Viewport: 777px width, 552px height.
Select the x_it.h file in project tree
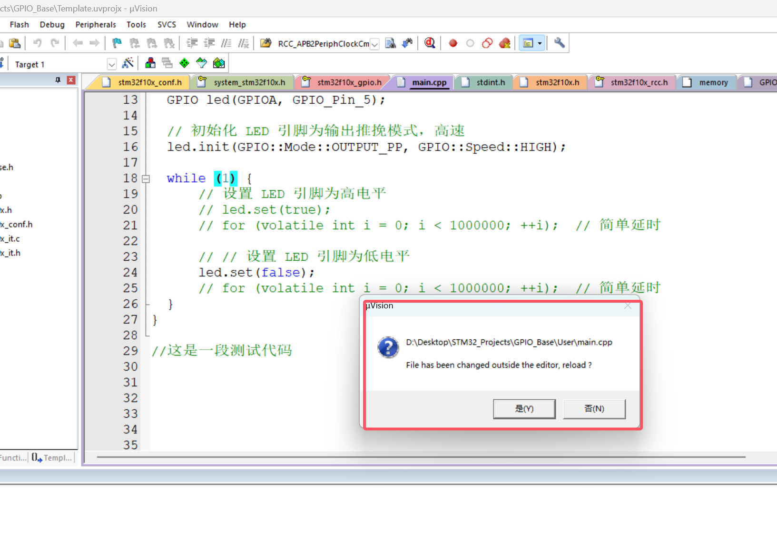[10, 253]
